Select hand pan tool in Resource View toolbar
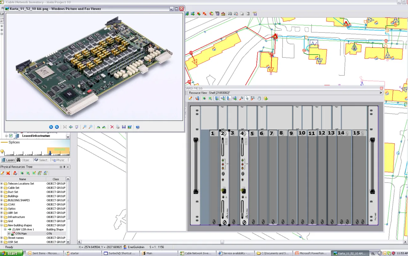Image resolution: width=408 pixels, height=256 pixels. [x=259, y=98]
